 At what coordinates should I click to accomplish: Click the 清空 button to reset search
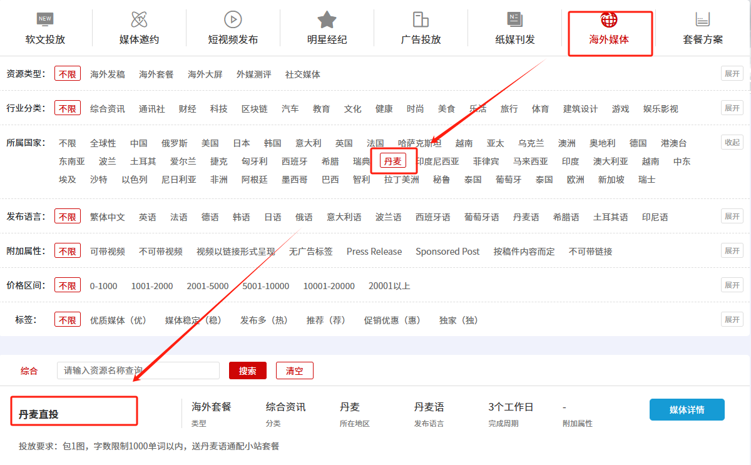294,370
